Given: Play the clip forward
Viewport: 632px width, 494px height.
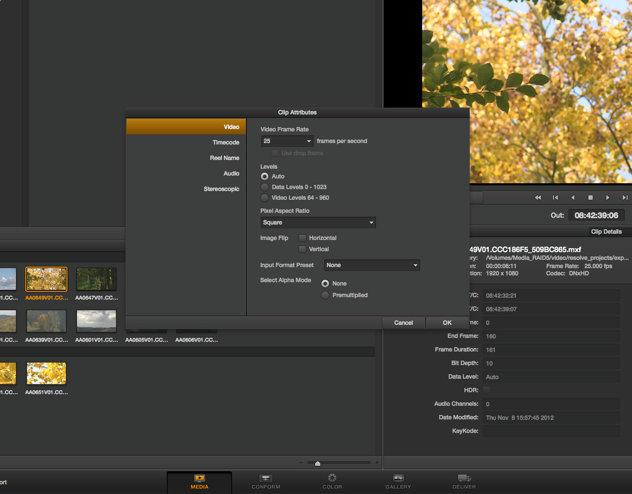Looking at the screenshot, I should point(607,197).
